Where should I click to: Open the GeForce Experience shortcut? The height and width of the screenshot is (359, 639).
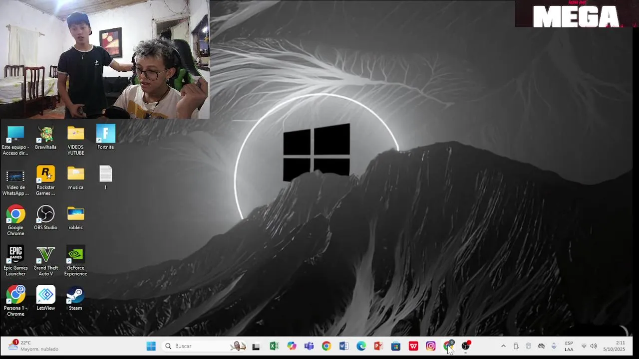75,261
